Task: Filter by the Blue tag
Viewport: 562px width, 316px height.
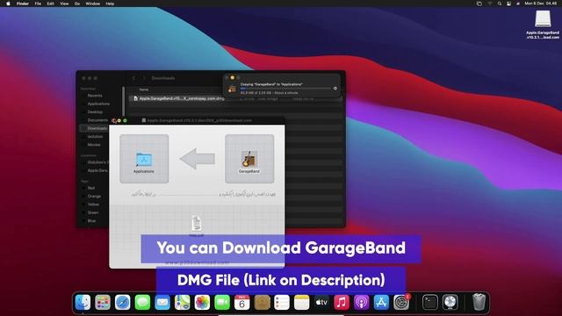Action: tap(91, 221)
